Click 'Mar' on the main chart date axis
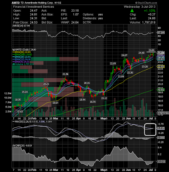This screenshot has width=169, height=172. click(x=55, y=119)
